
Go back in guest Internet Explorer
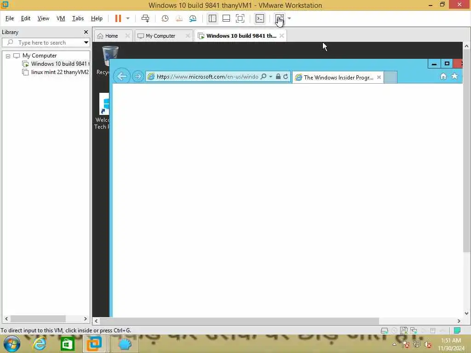pyautogui.click(x=121, y=76)
